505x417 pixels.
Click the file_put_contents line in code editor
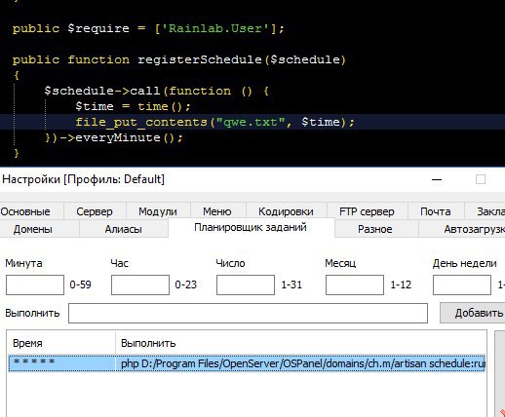click(x=214, y=122)
